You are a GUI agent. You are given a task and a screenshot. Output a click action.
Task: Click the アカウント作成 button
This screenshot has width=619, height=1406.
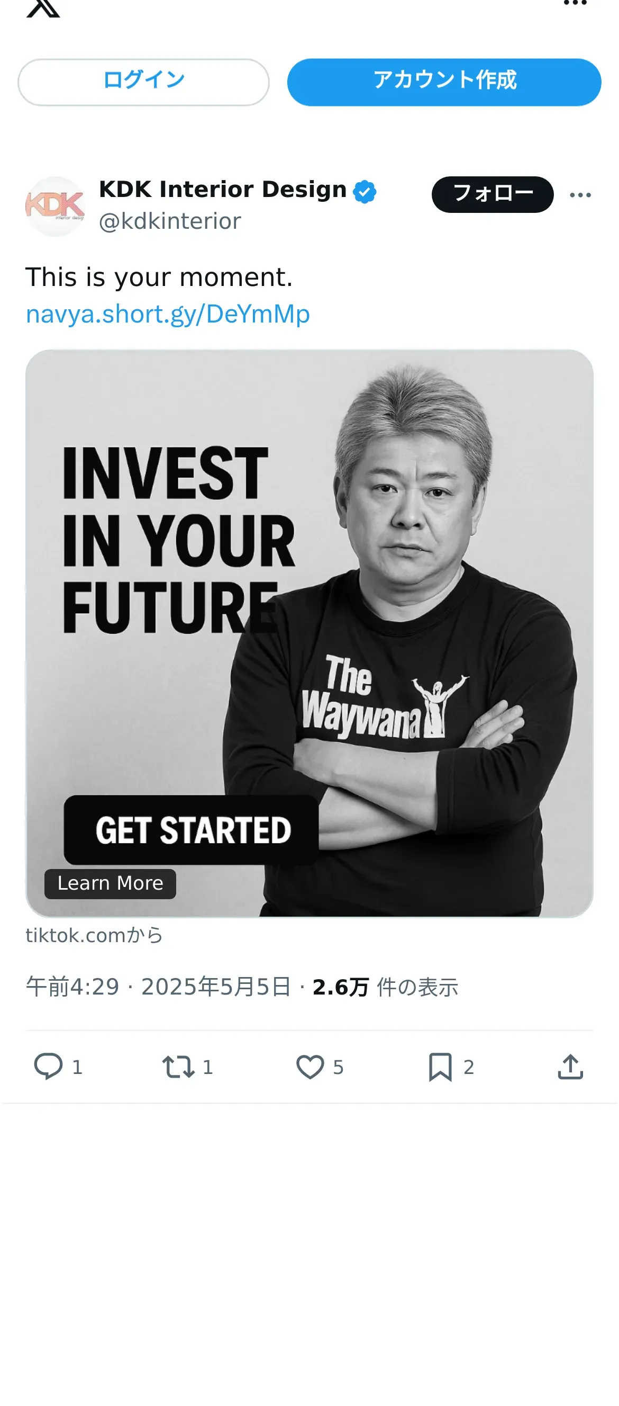click(444, 82)
